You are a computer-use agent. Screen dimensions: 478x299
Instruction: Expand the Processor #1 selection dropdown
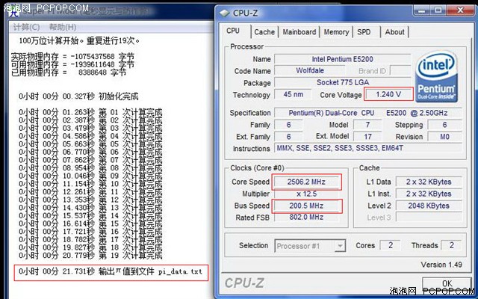click(340, 246)
